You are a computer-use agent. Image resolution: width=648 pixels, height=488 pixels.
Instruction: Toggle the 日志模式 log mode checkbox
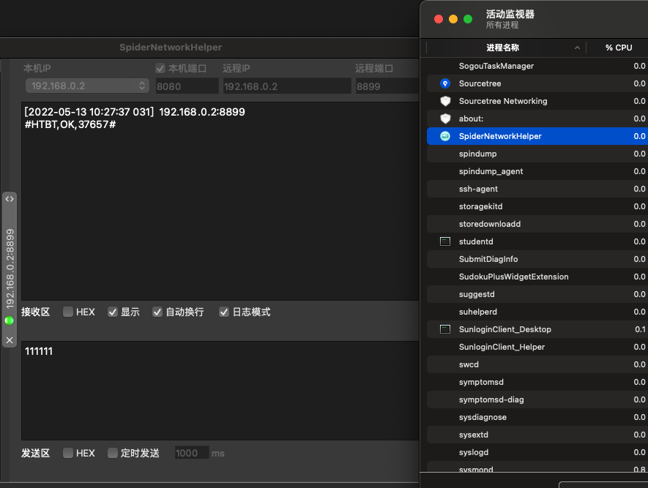[x=224, y=312]
